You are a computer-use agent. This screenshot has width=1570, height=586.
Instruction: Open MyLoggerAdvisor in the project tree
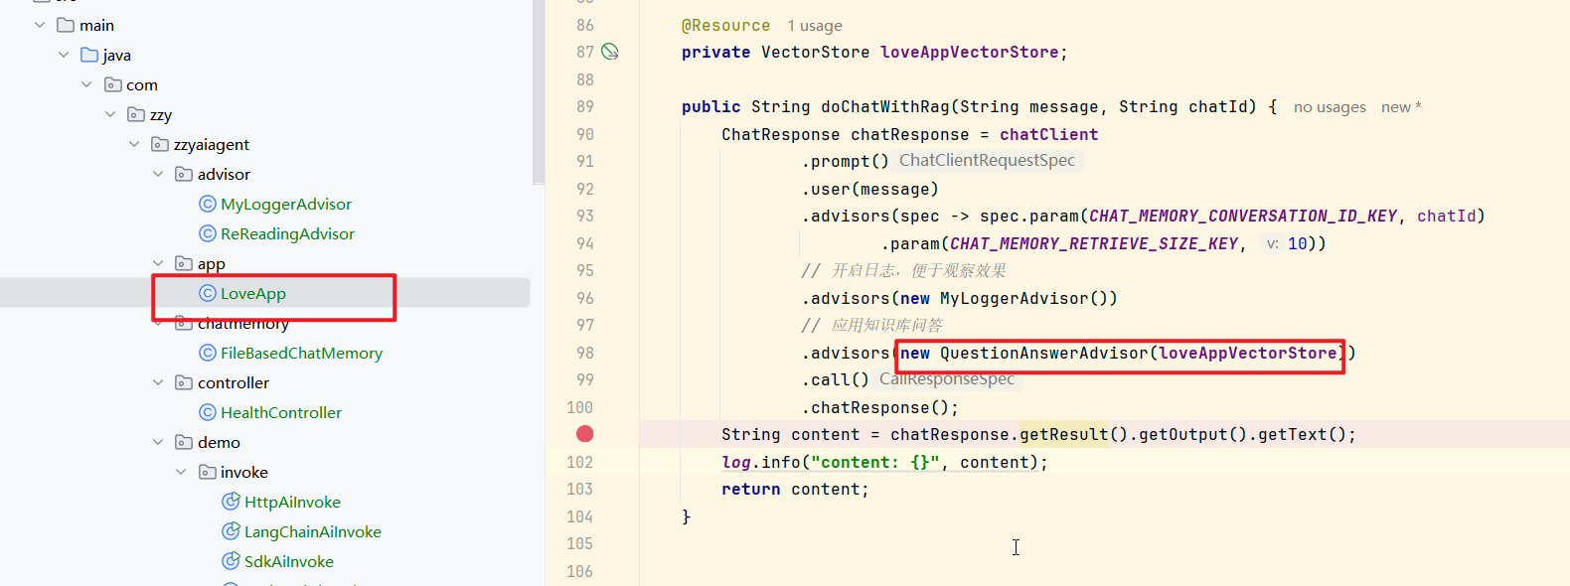(286, 204)
